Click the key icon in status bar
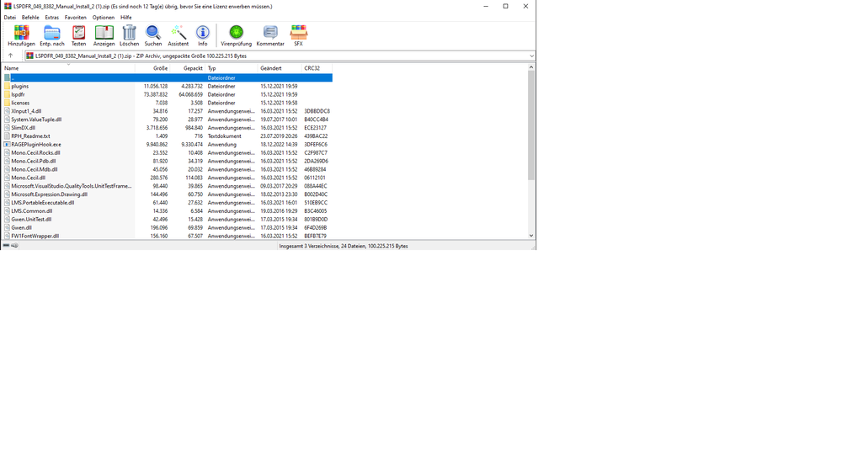The width and height of the screenshot is (842, 473). [x=14, y=246]
